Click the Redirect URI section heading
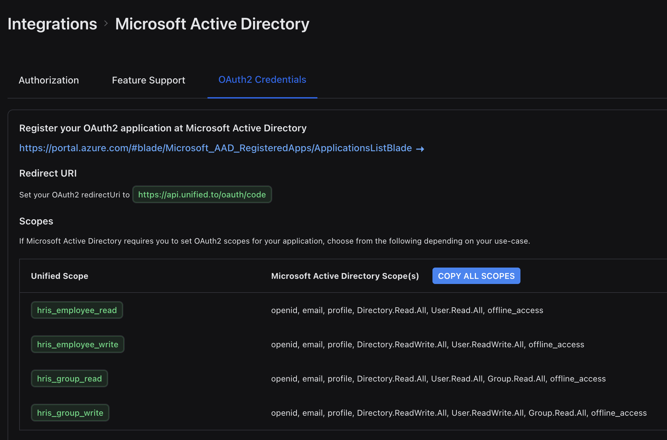This screenshot has width=667, height=440. click(x=48, y=173)
